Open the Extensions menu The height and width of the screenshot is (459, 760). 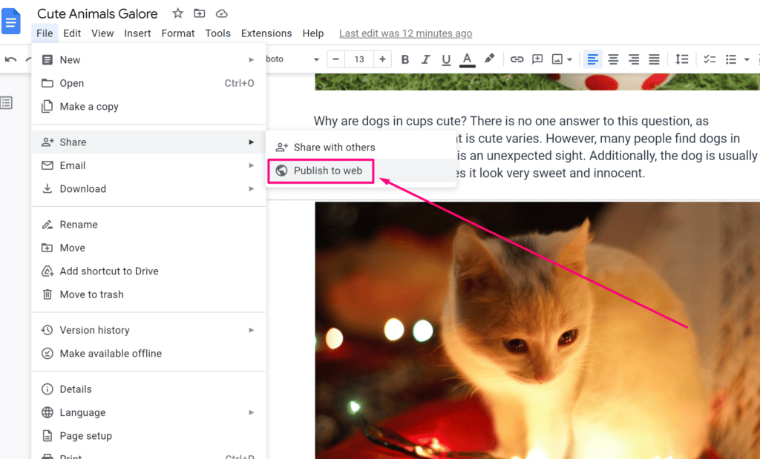266,33
